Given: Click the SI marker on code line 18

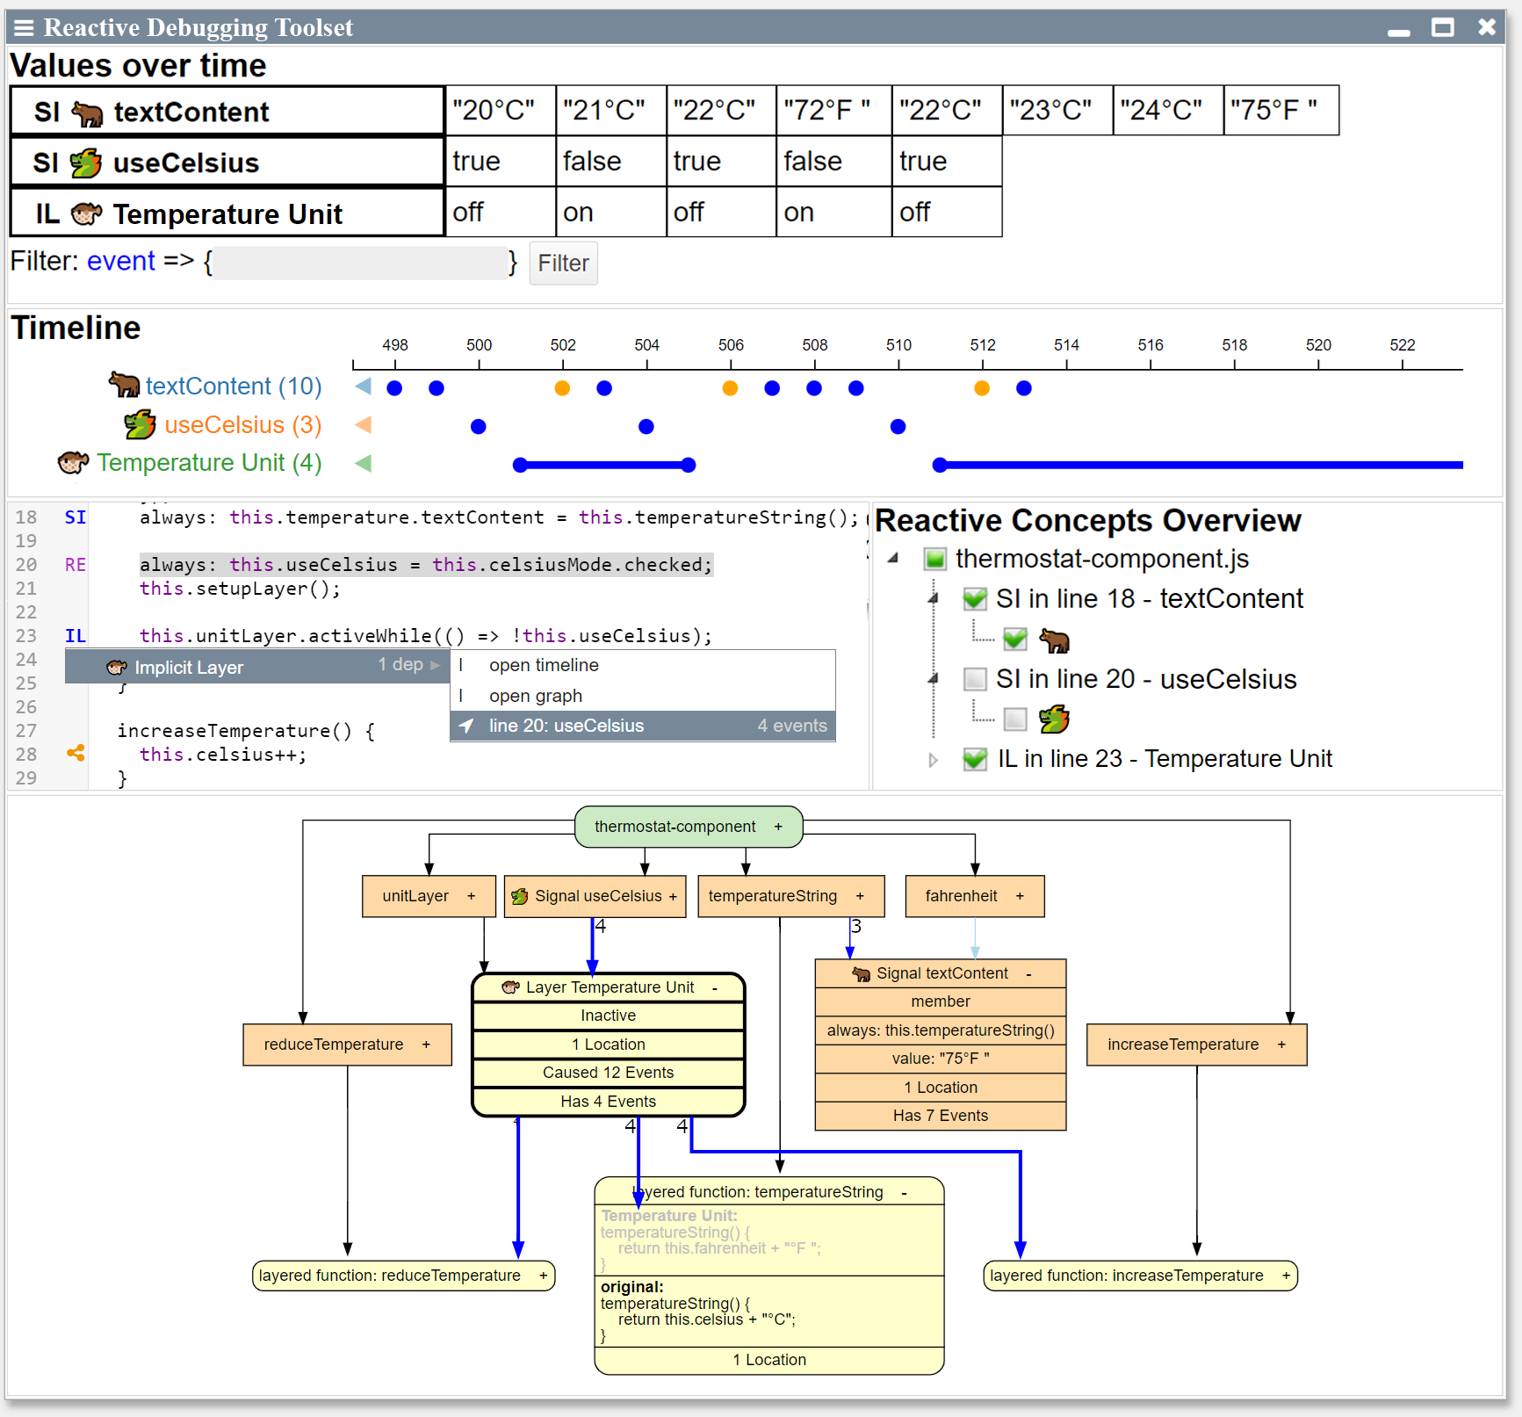Looking at the screenshot, I should point(76,517).
